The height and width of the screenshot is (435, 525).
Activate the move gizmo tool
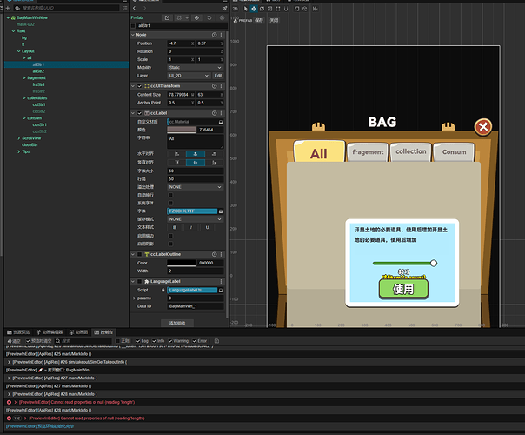tap(254, 9)
